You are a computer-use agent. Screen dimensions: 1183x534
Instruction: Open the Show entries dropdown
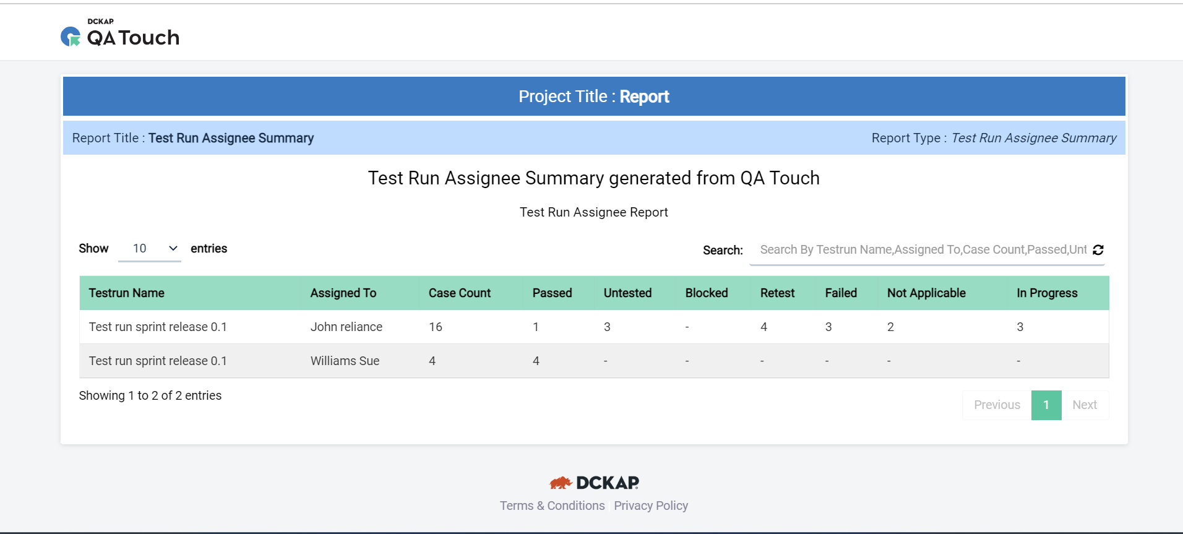coord(150,249)
